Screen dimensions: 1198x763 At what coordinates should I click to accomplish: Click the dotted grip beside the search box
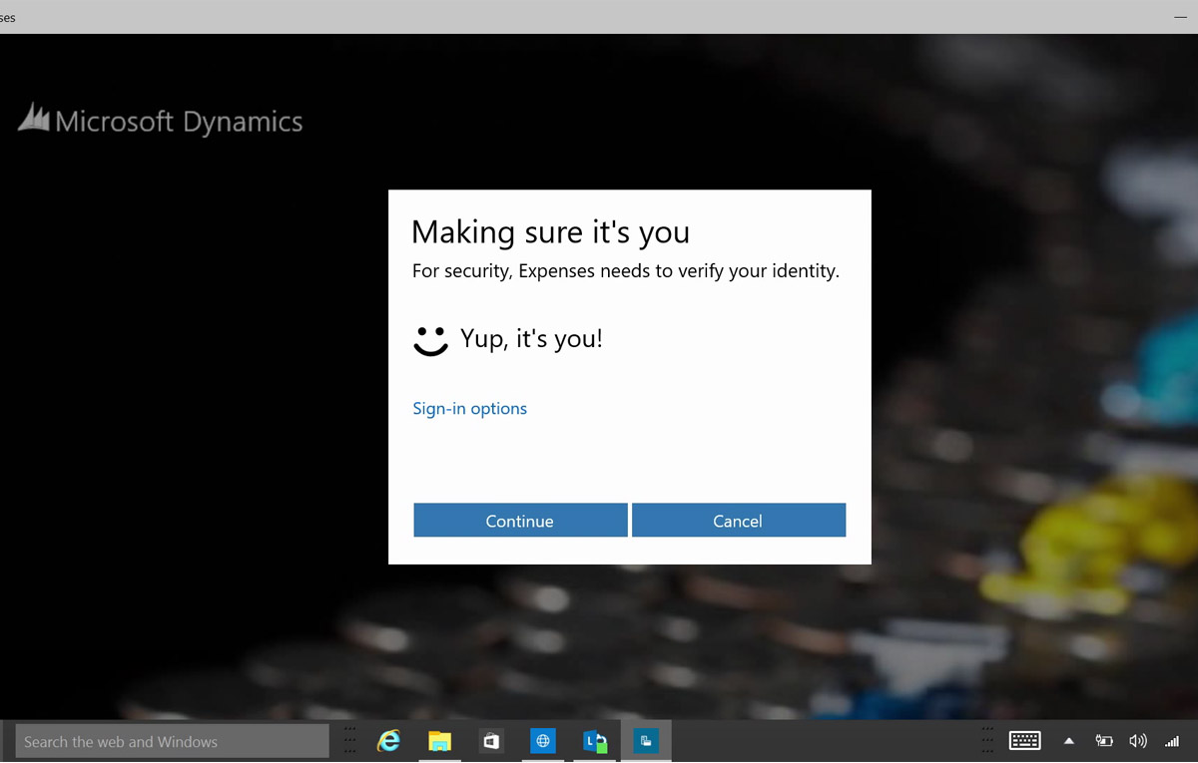[349, 741]
